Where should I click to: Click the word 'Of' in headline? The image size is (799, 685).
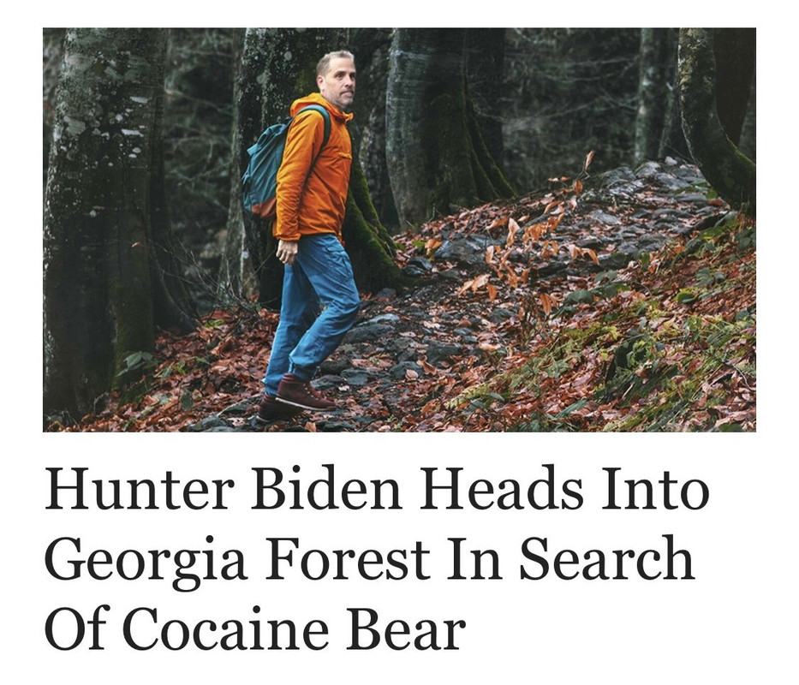coord(75,628)
